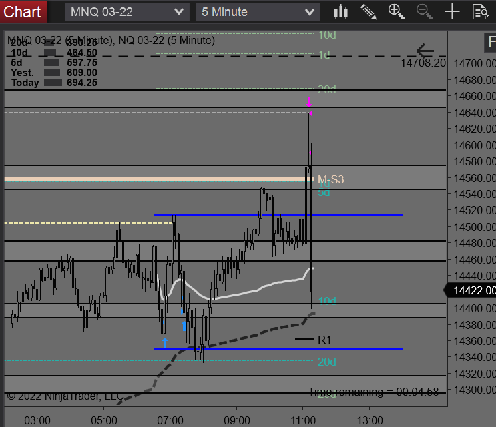Viewport: 496px width, 427px height.
Task: Click the green 1d label at top
Action: [324, 55]
